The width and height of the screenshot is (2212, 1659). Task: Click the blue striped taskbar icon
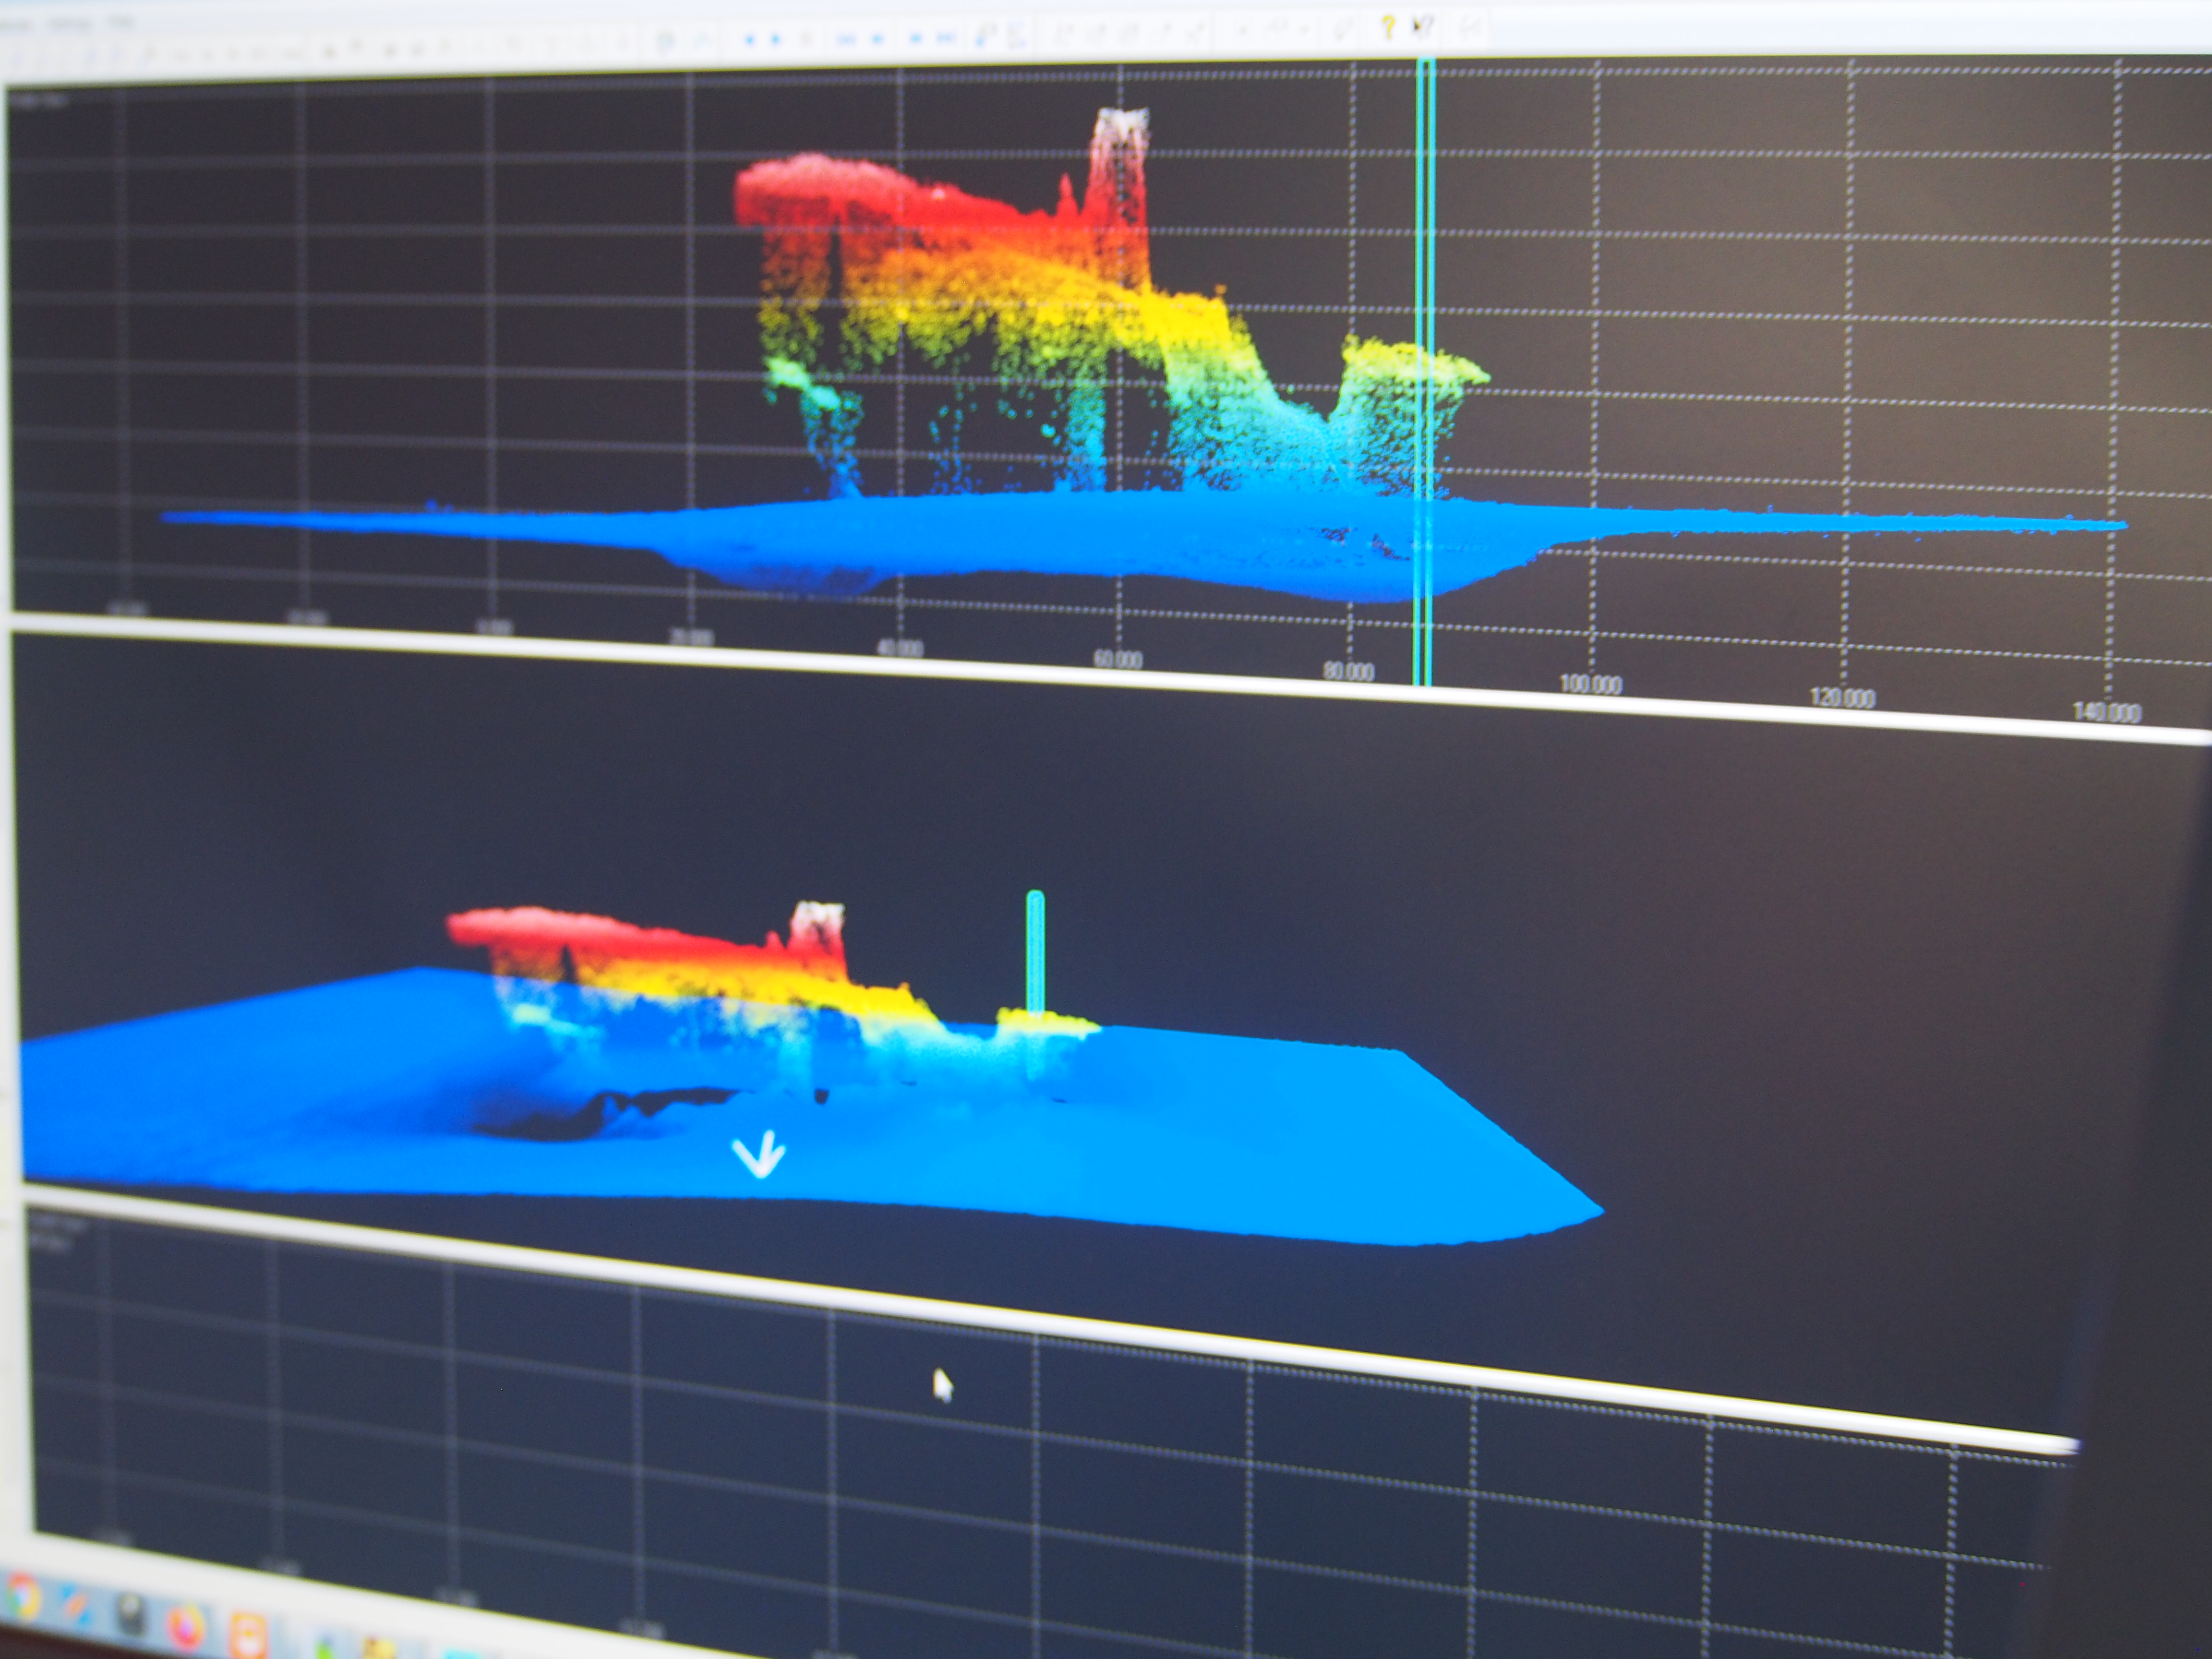(76, 1606)
